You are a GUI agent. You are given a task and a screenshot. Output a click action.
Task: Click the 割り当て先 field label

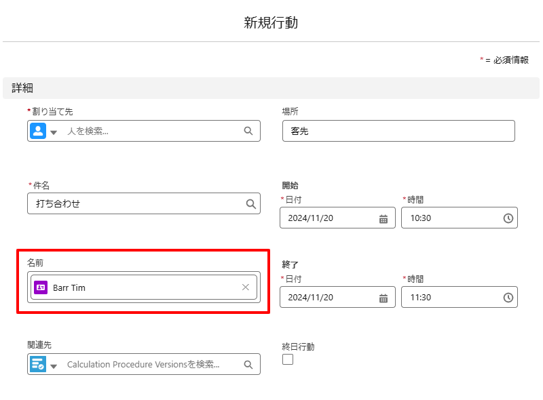[52, 112]
